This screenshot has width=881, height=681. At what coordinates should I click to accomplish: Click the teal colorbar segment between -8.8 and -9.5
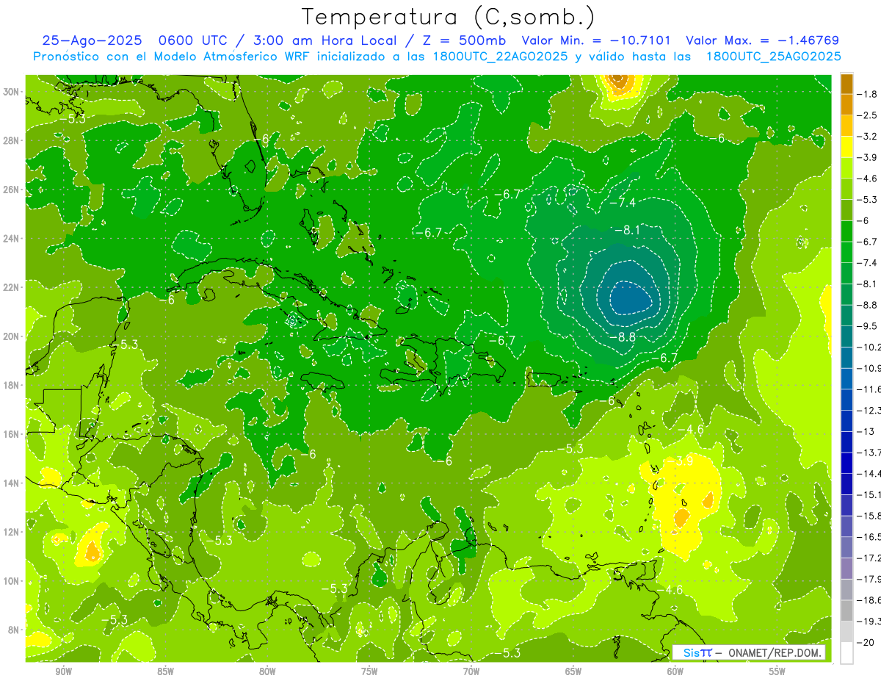click(x=846, y=315)
